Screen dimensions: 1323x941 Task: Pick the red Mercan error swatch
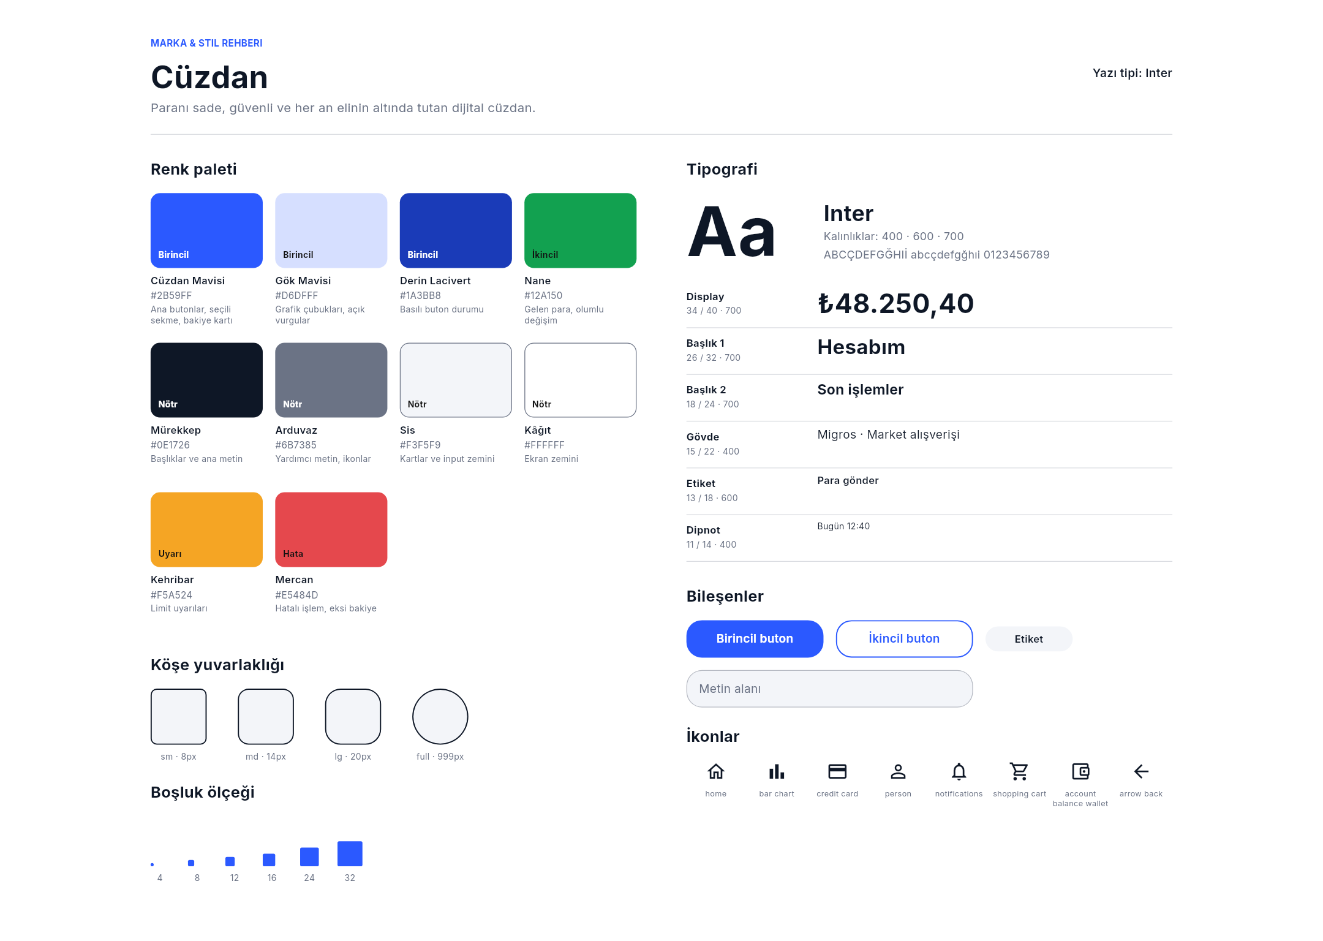click(x=331, y=529)
